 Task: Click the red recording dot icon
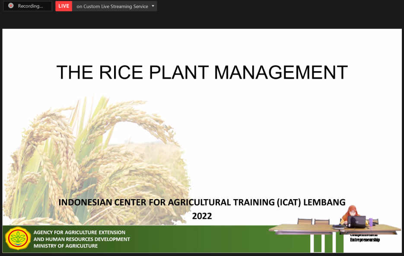tap(11, 6)
